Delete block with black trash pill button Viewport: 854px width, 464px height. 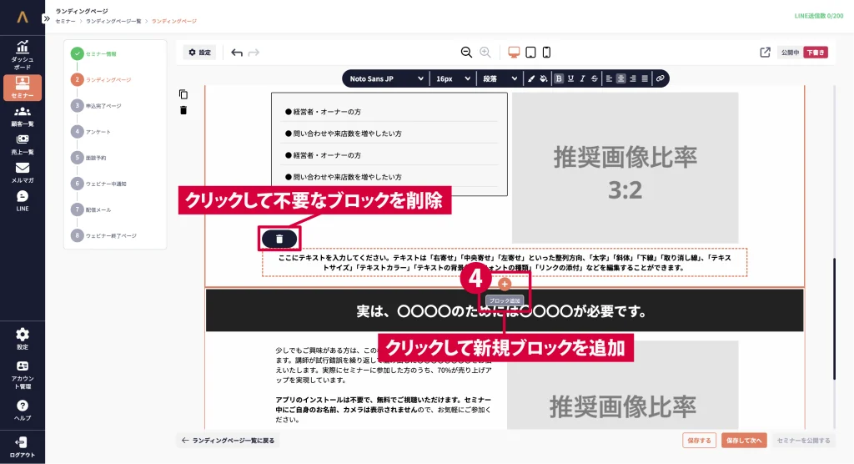click(x=279, y=239)
